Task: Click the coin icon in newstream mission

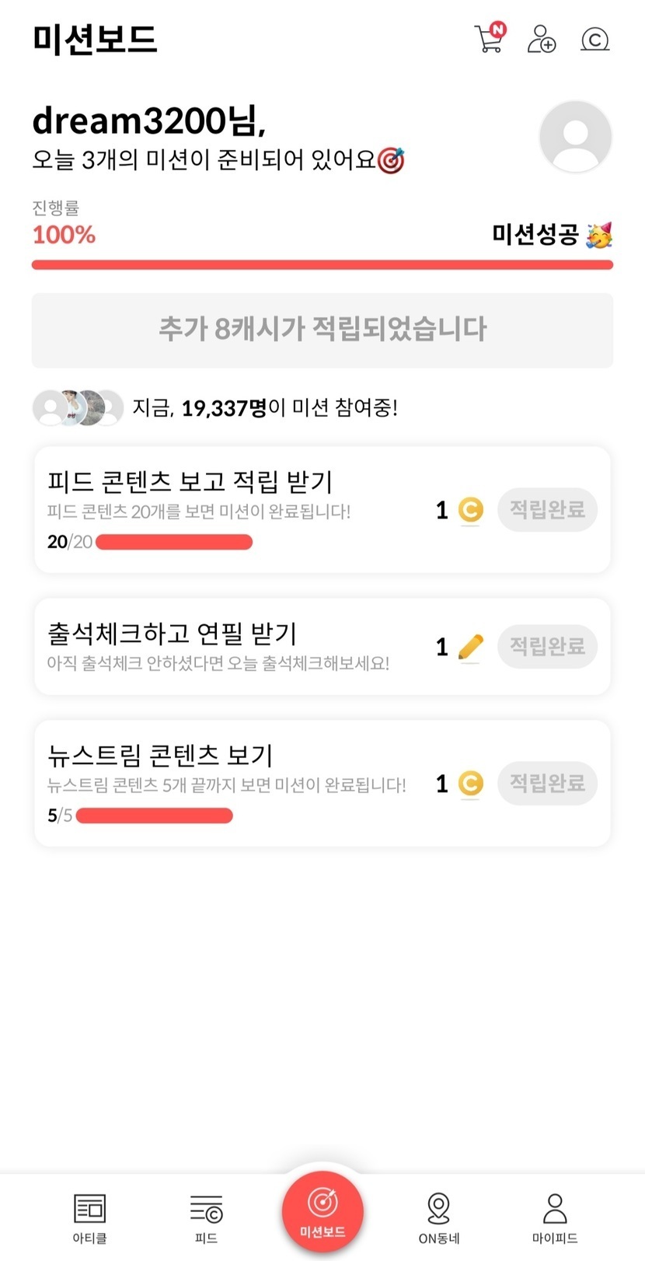Action: [470, 783]
